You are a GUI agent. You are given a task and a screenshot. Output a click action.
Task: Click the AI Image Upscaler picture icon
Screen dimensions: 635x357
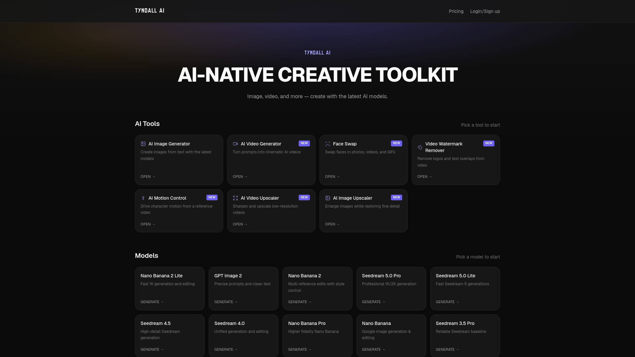(328, 198)
